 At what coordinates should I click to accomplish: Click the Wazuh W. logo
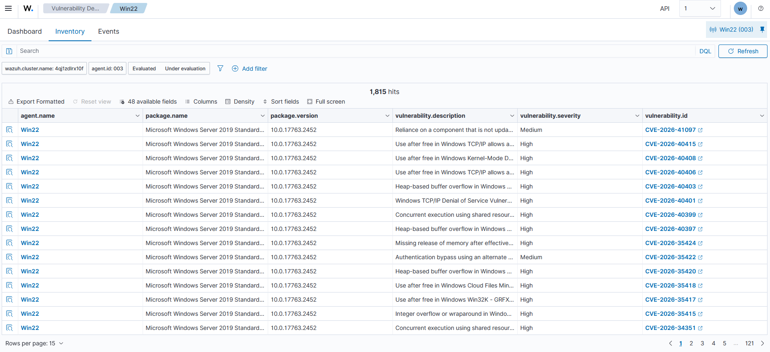(28, 8)
